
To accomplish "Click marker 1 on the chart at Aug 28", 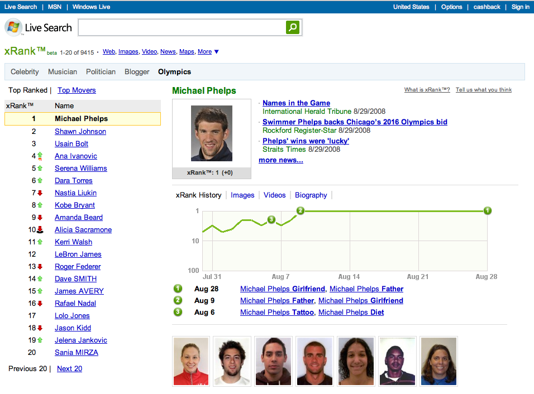I will (487, 211).
